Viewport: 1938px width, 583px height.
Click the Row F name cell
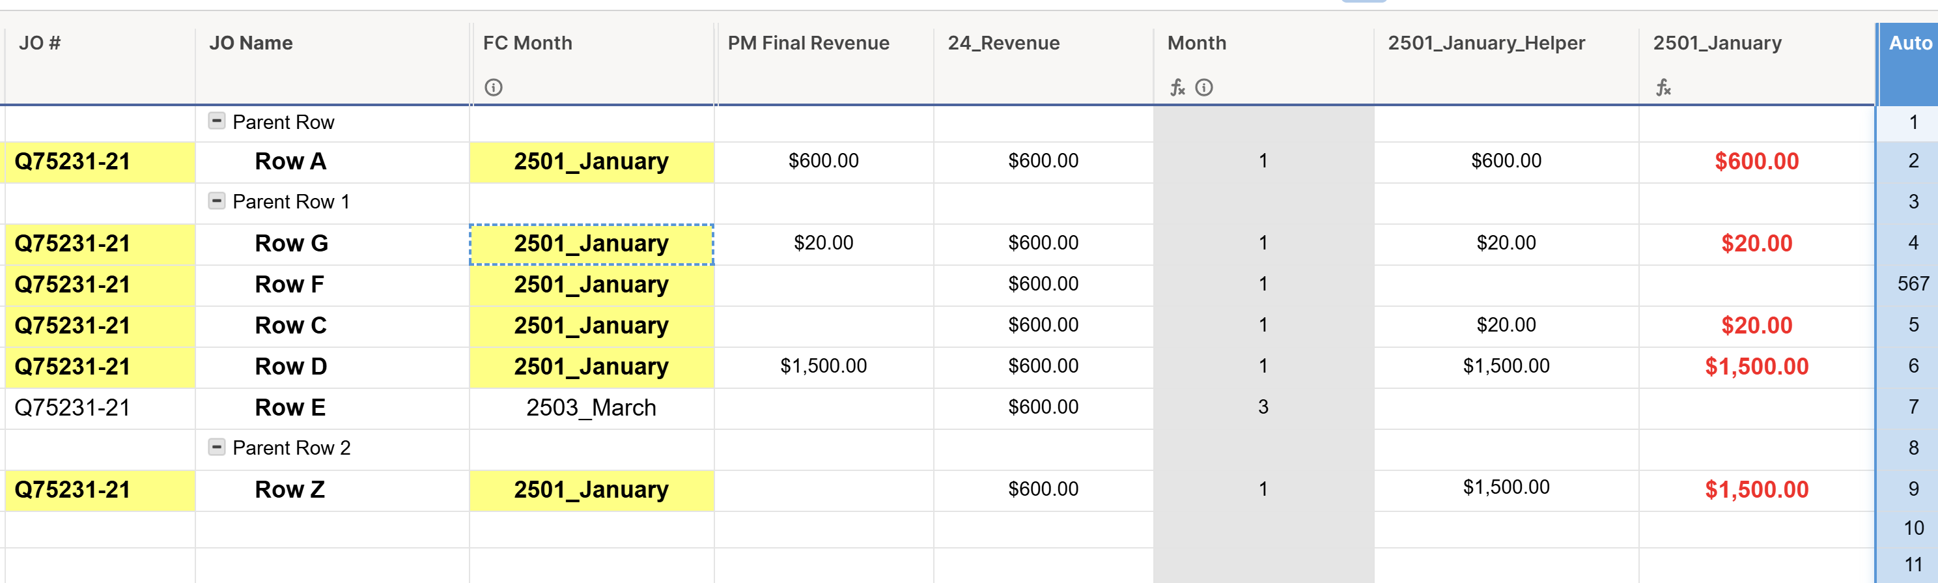point(333,285)
